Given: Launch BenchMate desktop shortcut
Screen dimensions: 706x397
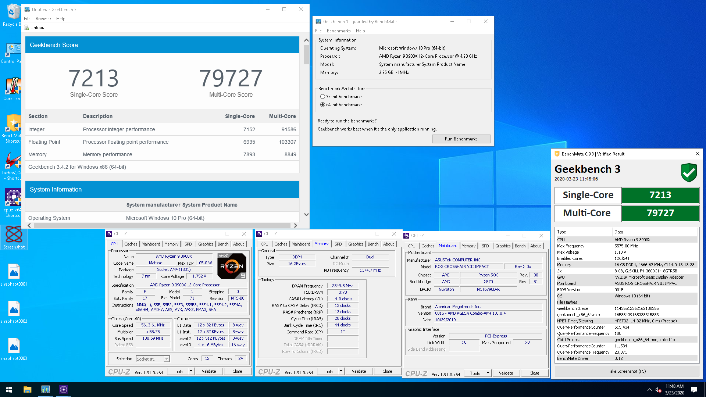Looking at the screenshot, I should point(14,128).
